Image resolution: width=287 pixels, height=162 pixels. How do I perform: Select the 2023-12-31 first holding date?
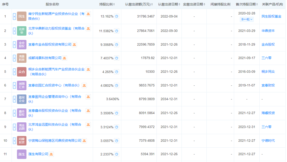[247, 127]
